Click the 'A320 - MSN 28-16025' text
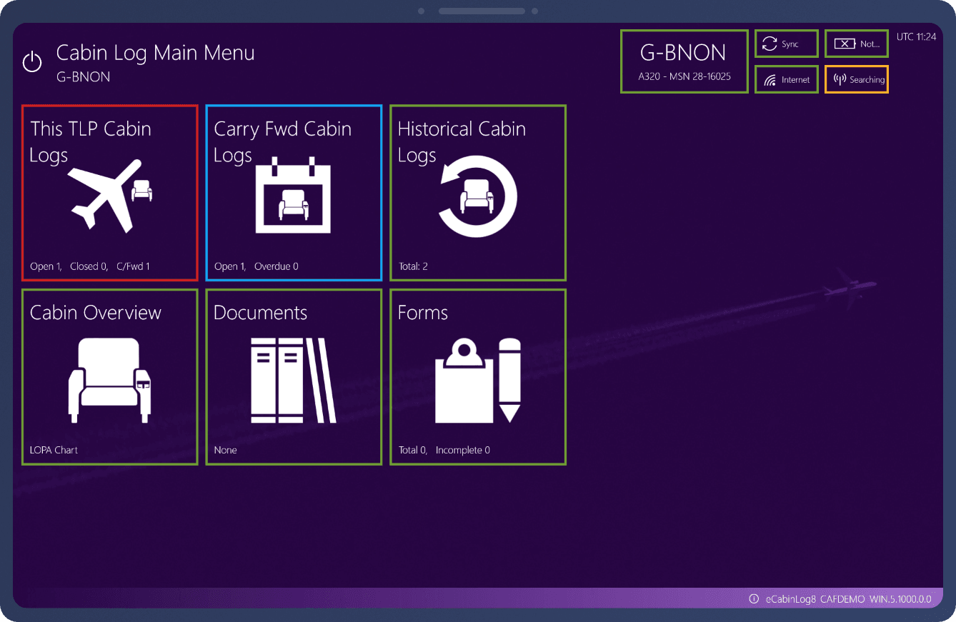Viewport: 956px width, 622px height. coord(684,76)
